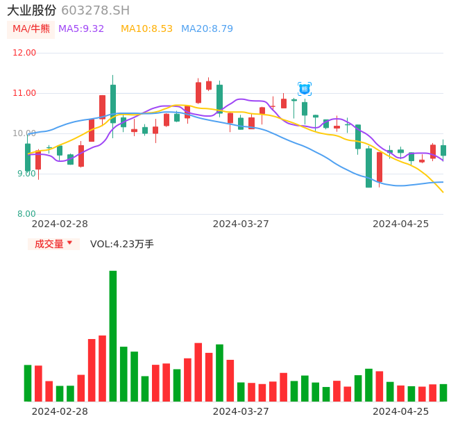Screen dimensions: 476x421
Task: Click the VOL:4.23万手 volume readout
Action: click(x=122, y=244)
